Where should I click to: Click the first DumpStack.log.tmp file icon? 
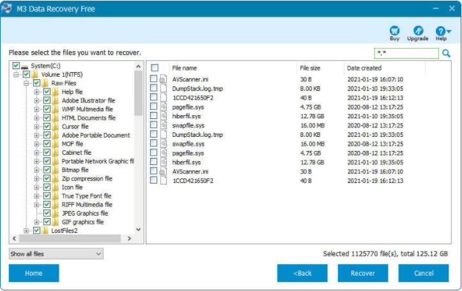pyautogui.click(x=164, y=88)
